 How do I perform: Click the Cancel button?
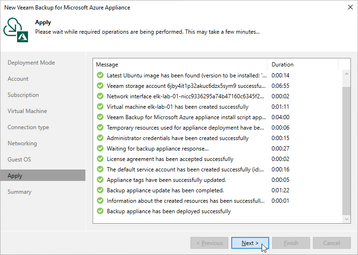[332, 243]
